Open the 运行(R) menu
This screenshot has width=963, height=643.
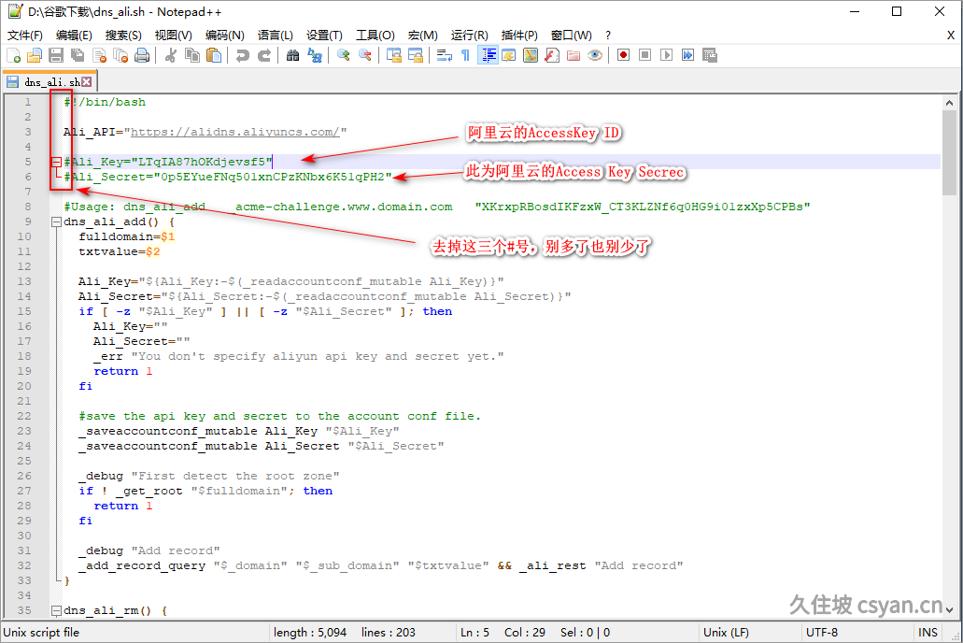[469, 35]
